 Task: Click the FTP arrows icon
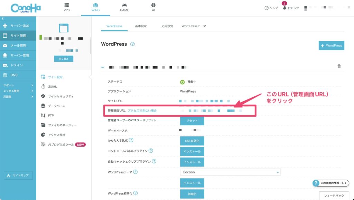(x=43, y=115)
